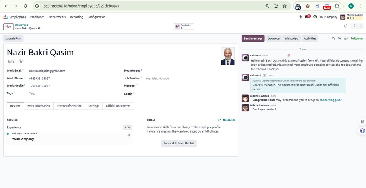Switch to the Private Information tab
Viewport: 366px width, 188px height.
coord(69,106)
